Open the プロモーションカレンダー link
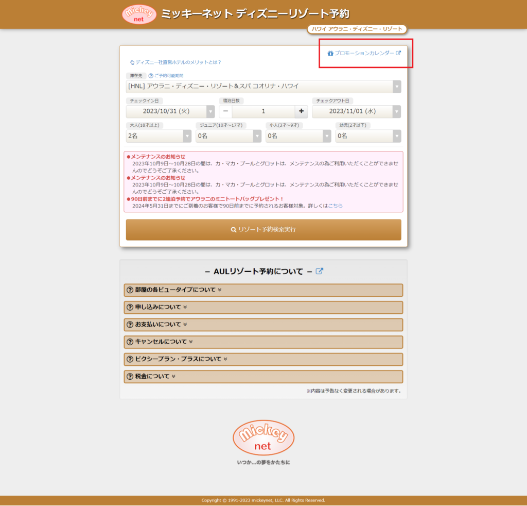Image resolution: width=527 pixels, height=506 pixels. [364, 53]
